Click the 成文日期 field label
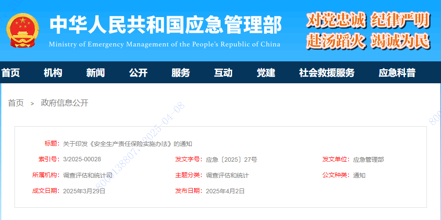The height and width of the screenshot is (220, 441). (x=46, y=191)
